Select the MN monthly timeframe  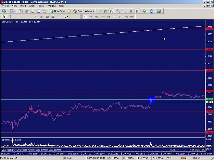132,17
